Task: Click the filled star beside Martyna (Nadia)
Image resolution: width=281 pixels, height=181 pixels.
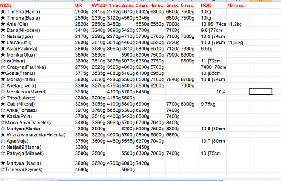Action: [3, 163]
